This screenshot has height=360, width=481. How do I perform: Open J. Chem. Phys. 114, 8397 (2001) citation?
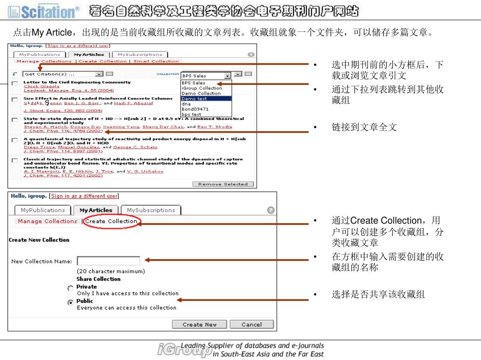[x=63, y=151]
